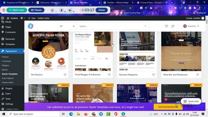Visit the Vixellabs site home link
208x117 pixels.
tap(12, 18)
